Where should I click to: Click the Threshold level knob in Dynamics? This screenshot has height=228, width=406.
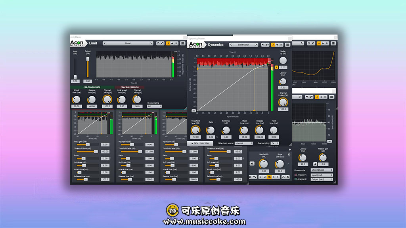(195, 130)
